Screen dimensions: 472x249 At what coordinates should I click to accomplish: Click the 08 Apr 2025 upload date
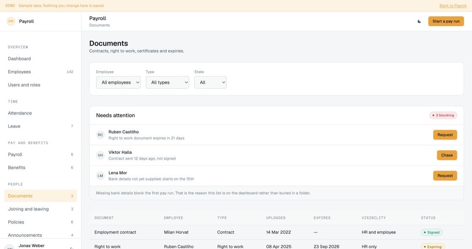pyautogui.click(x=279, y=246)
